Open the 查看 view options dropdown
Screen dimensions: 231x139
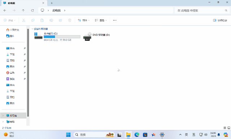click(101, 20)
